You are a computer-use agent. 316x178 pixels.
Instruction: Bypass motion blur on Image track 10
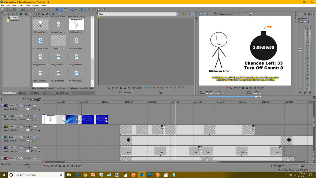[18, 116]
